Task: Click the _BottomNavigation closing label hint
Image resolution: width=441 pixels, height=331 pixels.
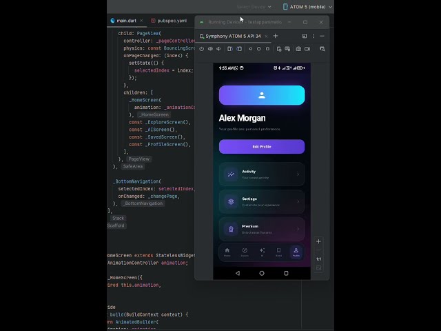Action: (143, 203)
